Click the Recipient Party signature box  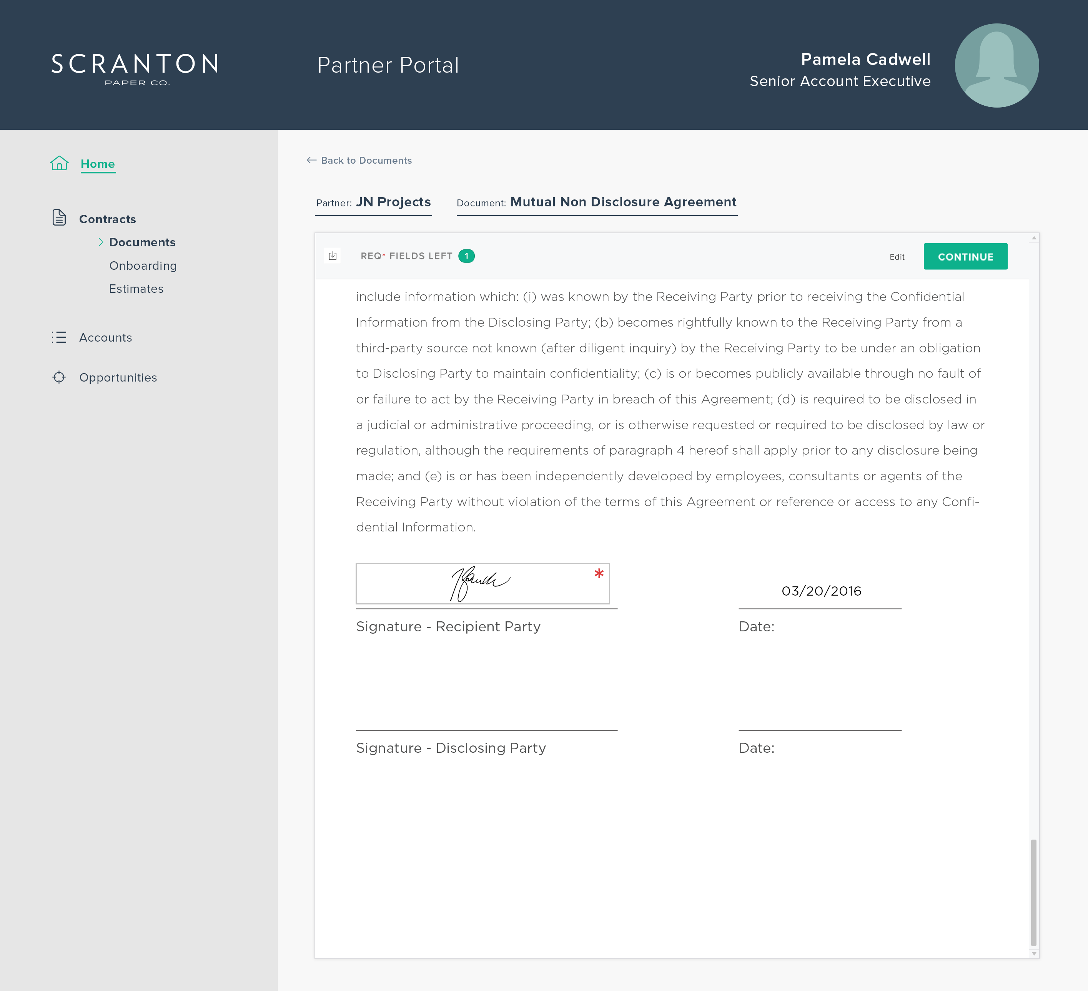click(482, 584)
